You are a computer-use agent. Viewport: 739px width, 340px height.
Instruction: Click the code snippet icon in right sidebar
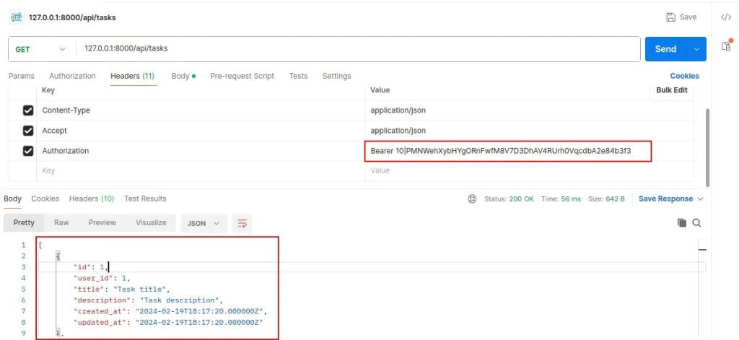coord(726,17)
